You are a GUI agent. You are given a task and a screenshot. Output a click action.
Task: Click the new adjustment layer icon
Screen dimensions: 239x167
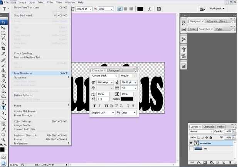[211, 162]
